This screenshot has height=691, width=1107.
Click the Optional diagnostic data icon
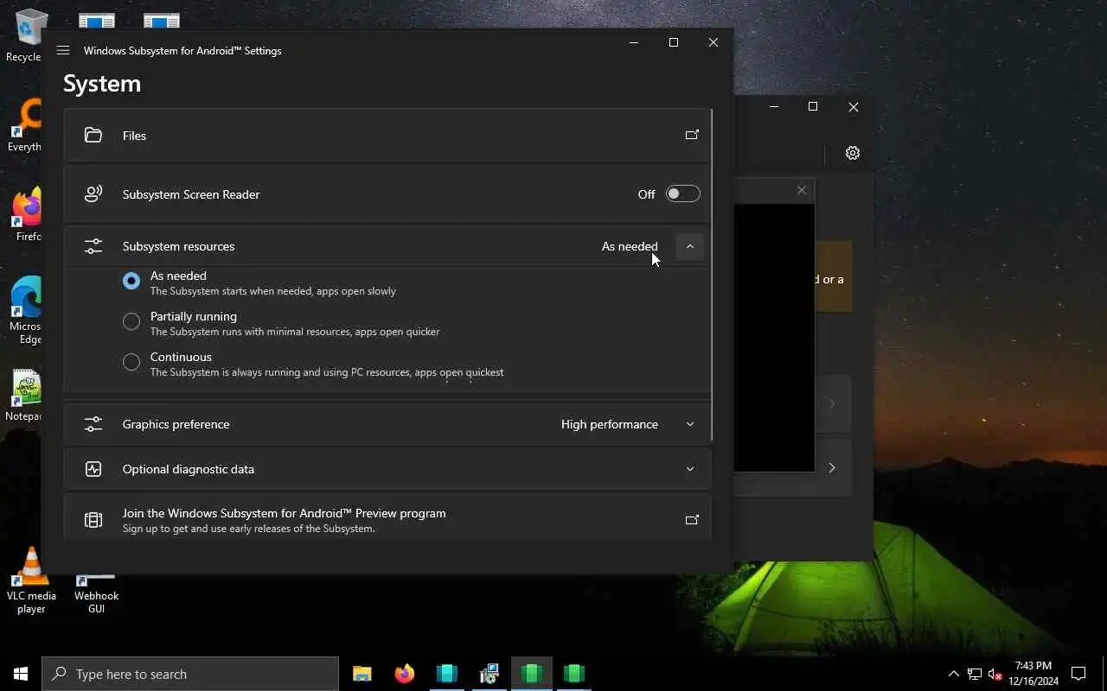coord(93,469)
